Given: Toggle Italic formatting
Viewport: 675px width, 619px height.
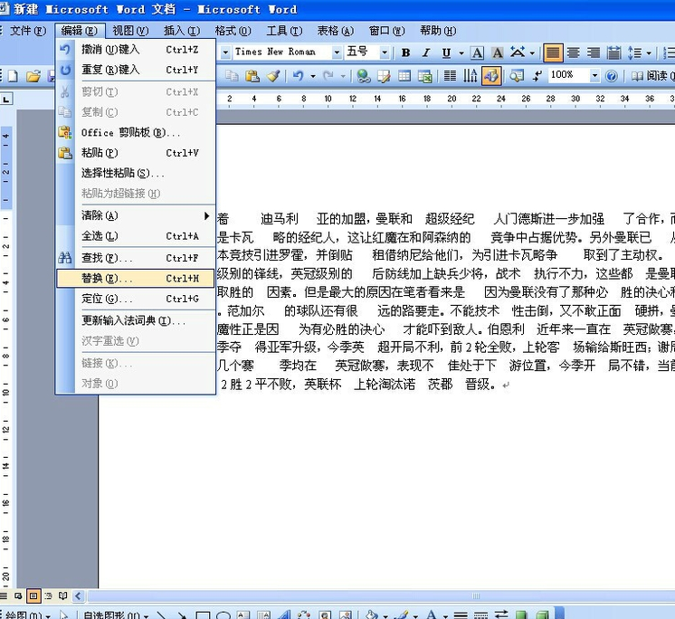Looking at the screenshot, I should point(426,52).
